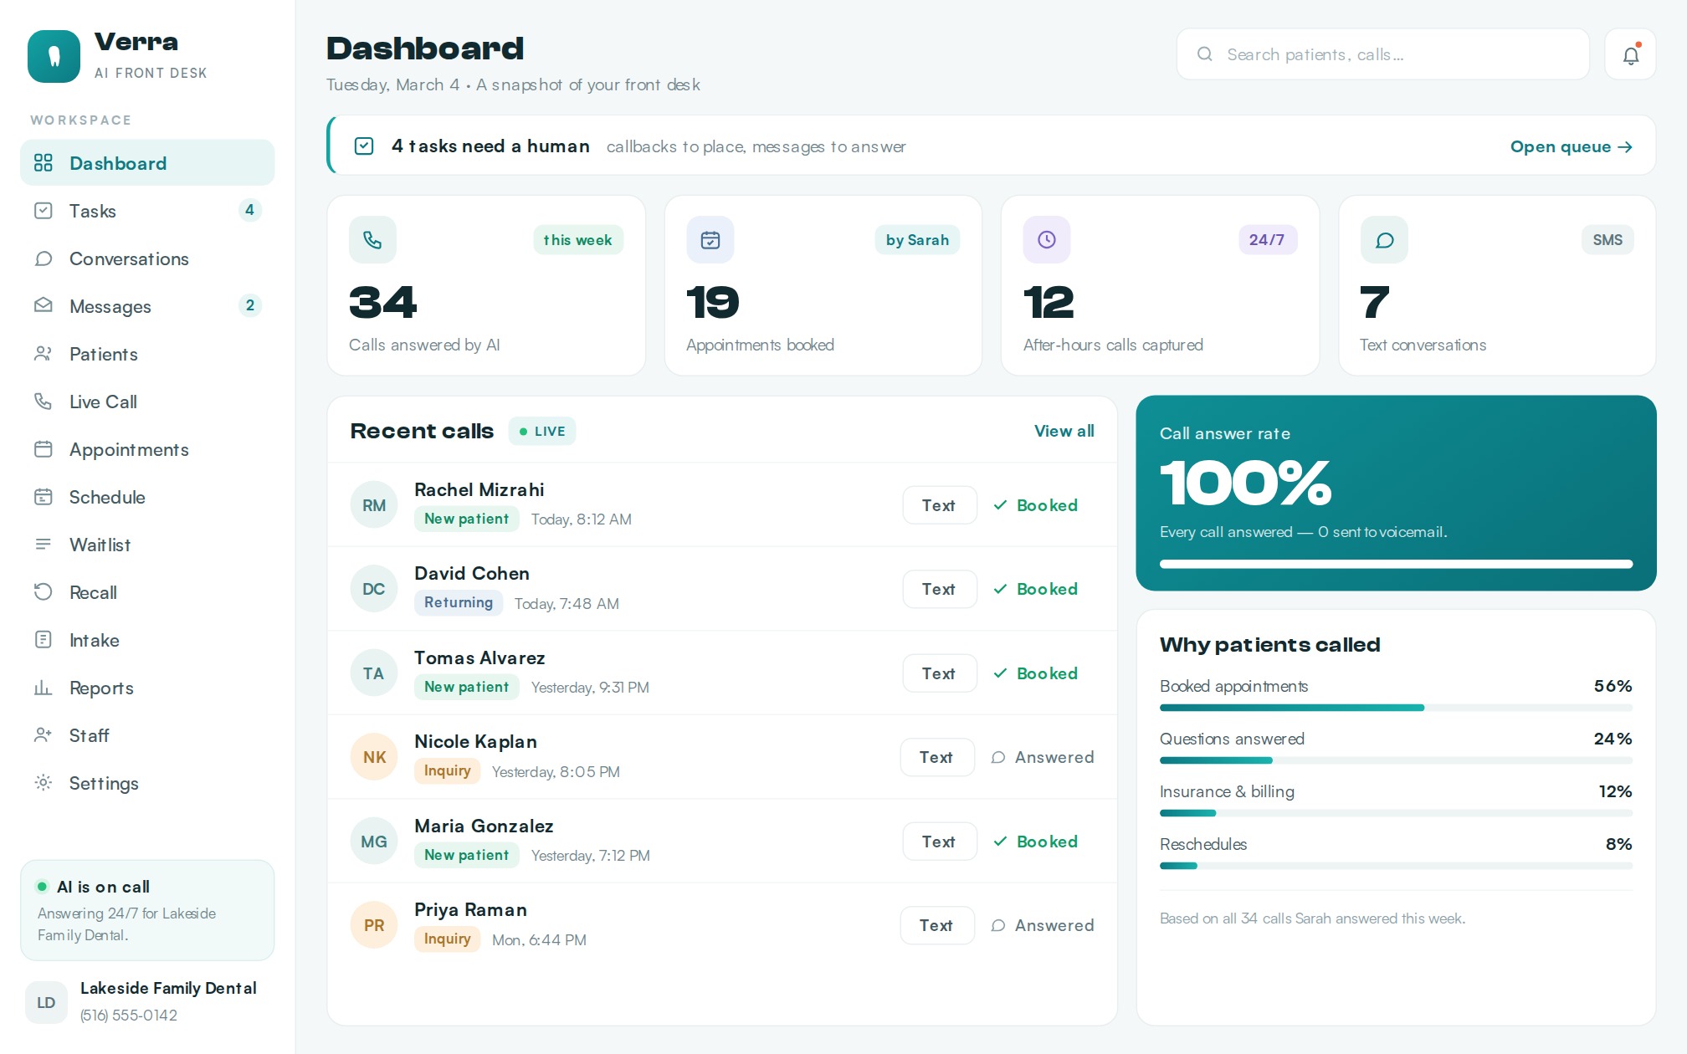Click the Messages count badge showing 2
This screenshot has height=1054, width=1687.
coord(249,305)
